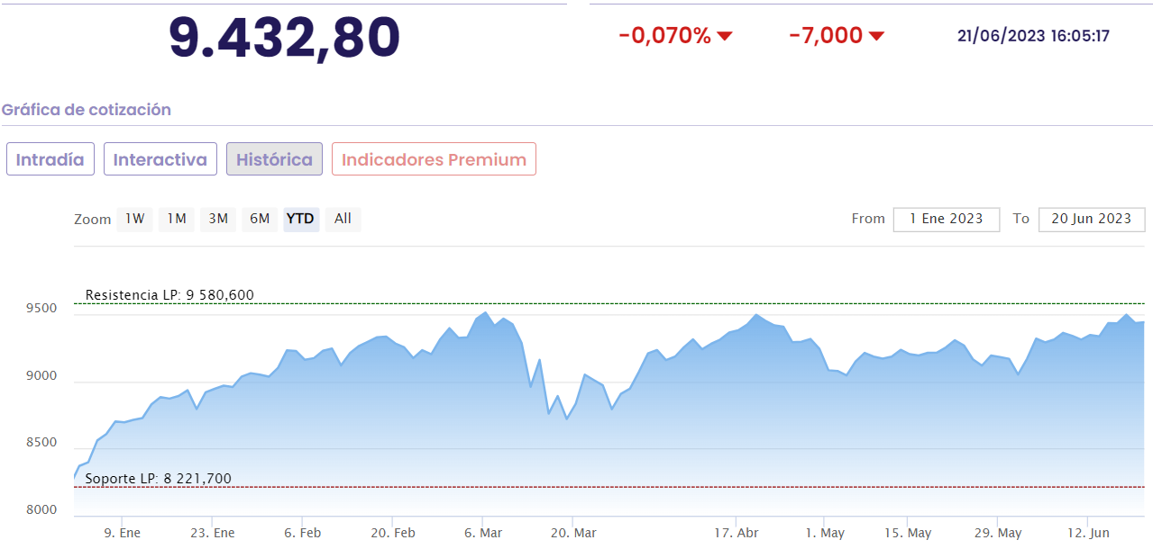Click the To date field
This screenshot has height=558, width=1153.
[1092, 219]
